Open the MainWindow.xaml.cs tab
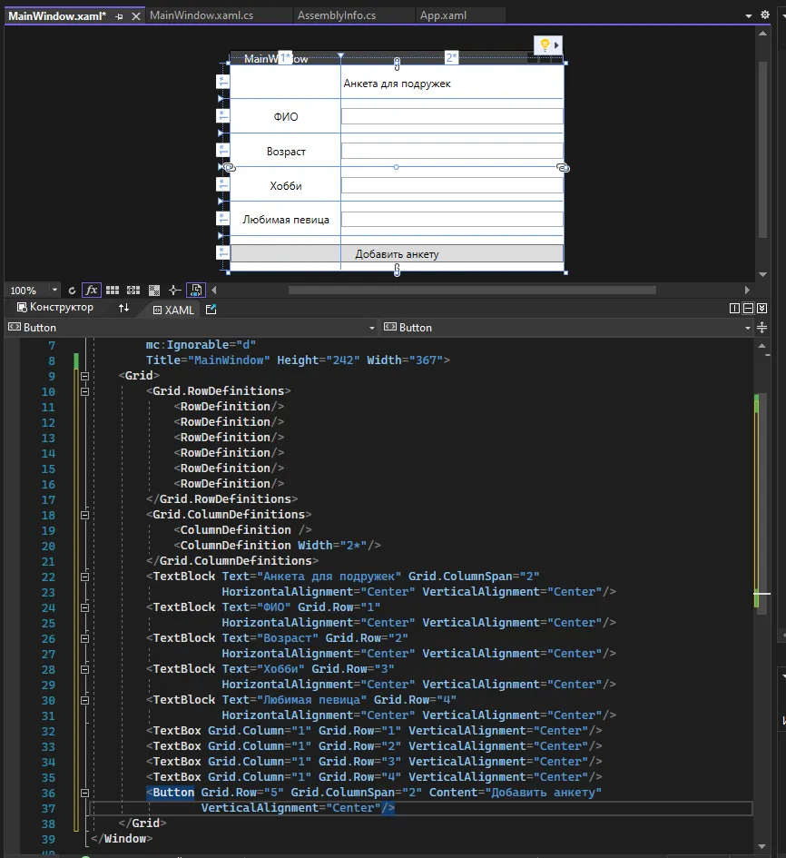 point(201,15)
